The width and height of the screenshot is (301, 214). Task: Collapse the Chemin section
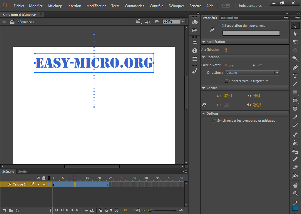coord(203,88)
